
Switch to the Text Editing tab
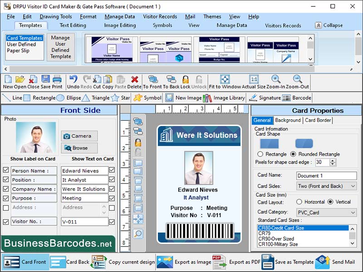[73, 25]
